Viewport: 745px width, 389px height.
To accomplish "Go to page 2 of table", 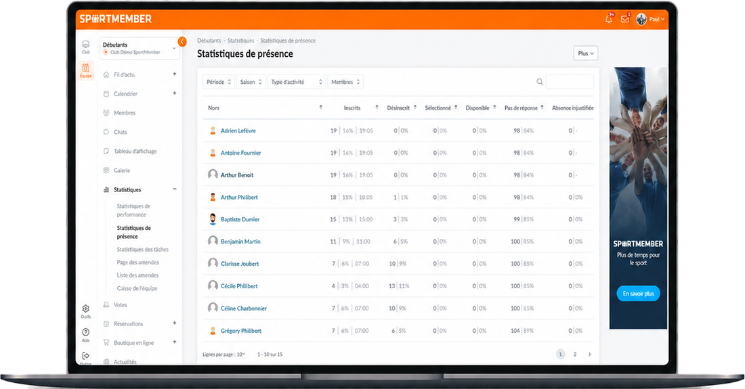I will coord(575,354).
